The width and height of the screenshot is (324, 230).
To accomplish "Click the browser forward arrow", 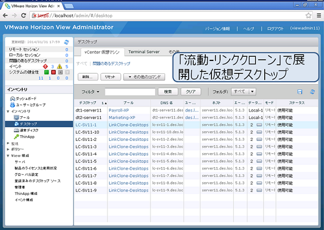I will (14, 16).
